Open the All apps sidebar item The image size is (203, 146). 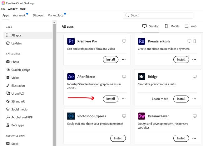[28, 35]
